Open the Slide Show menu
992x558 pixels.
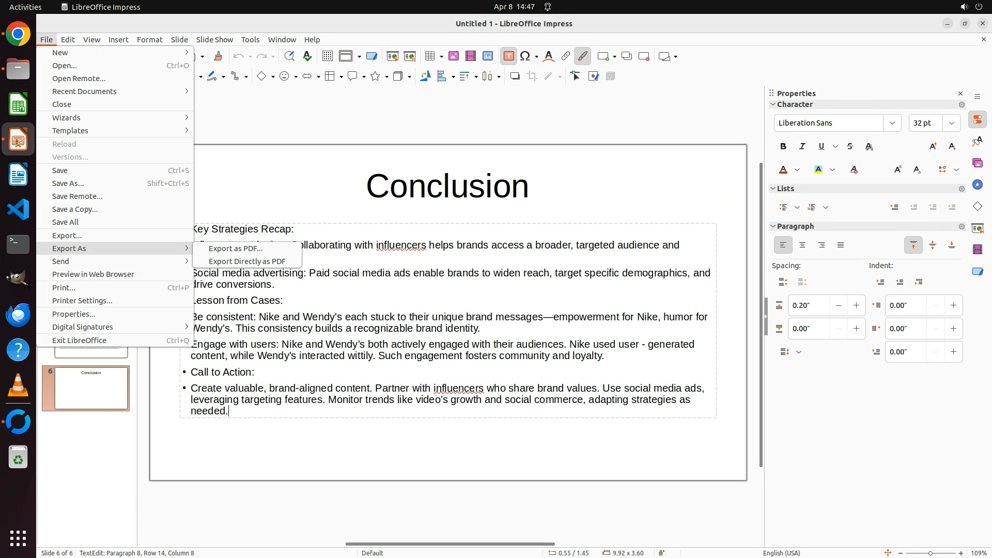[214, 40]
